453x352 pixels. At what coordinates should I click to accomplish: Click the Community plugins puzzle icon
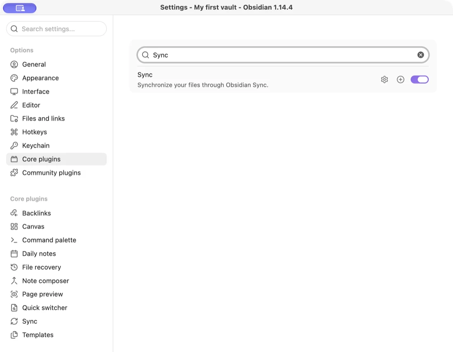click(14, 173)
